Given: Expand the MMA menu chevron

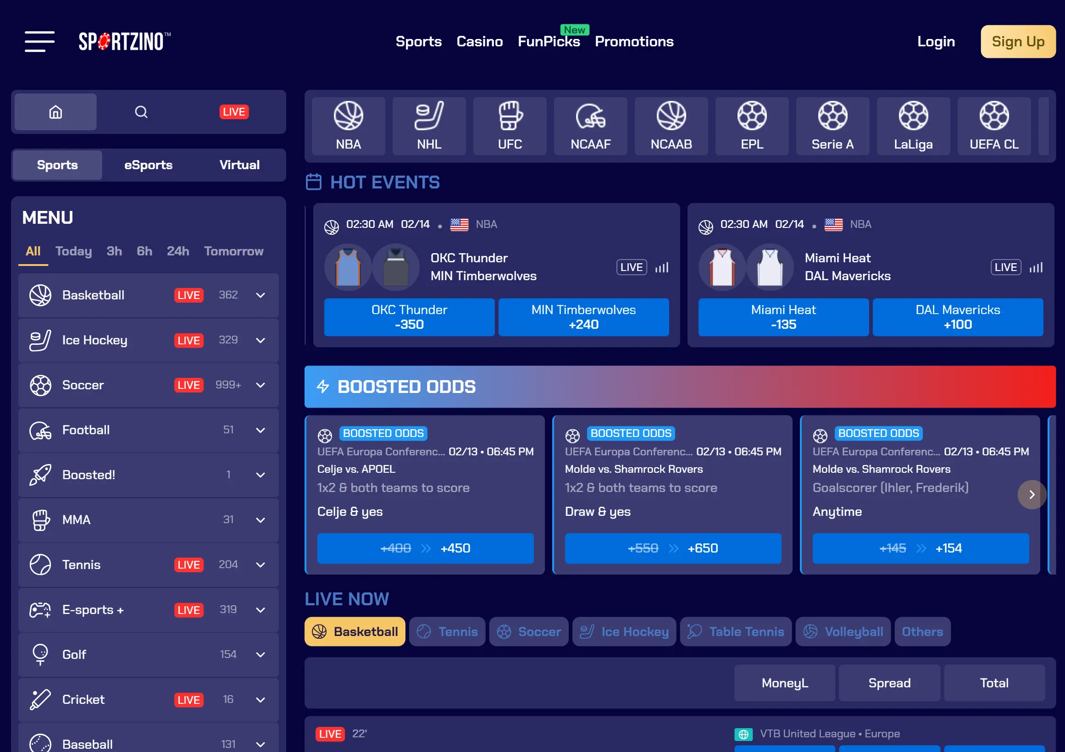Looking at the screenshot, I should [x=261, y=520].
